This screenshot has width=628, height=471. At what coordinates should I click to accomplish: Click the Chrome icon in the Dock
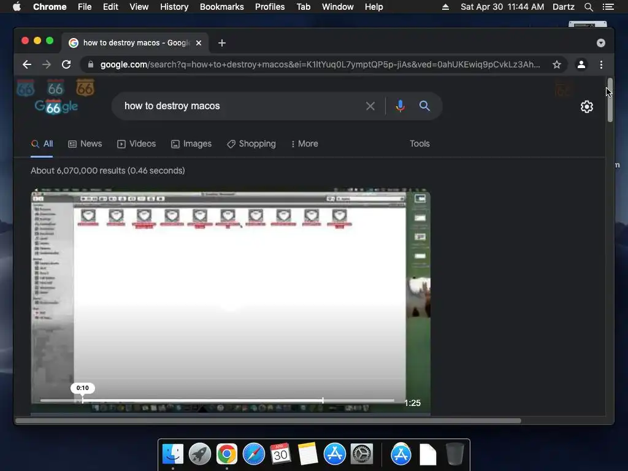pyautogui.click(x=227, y=454)
